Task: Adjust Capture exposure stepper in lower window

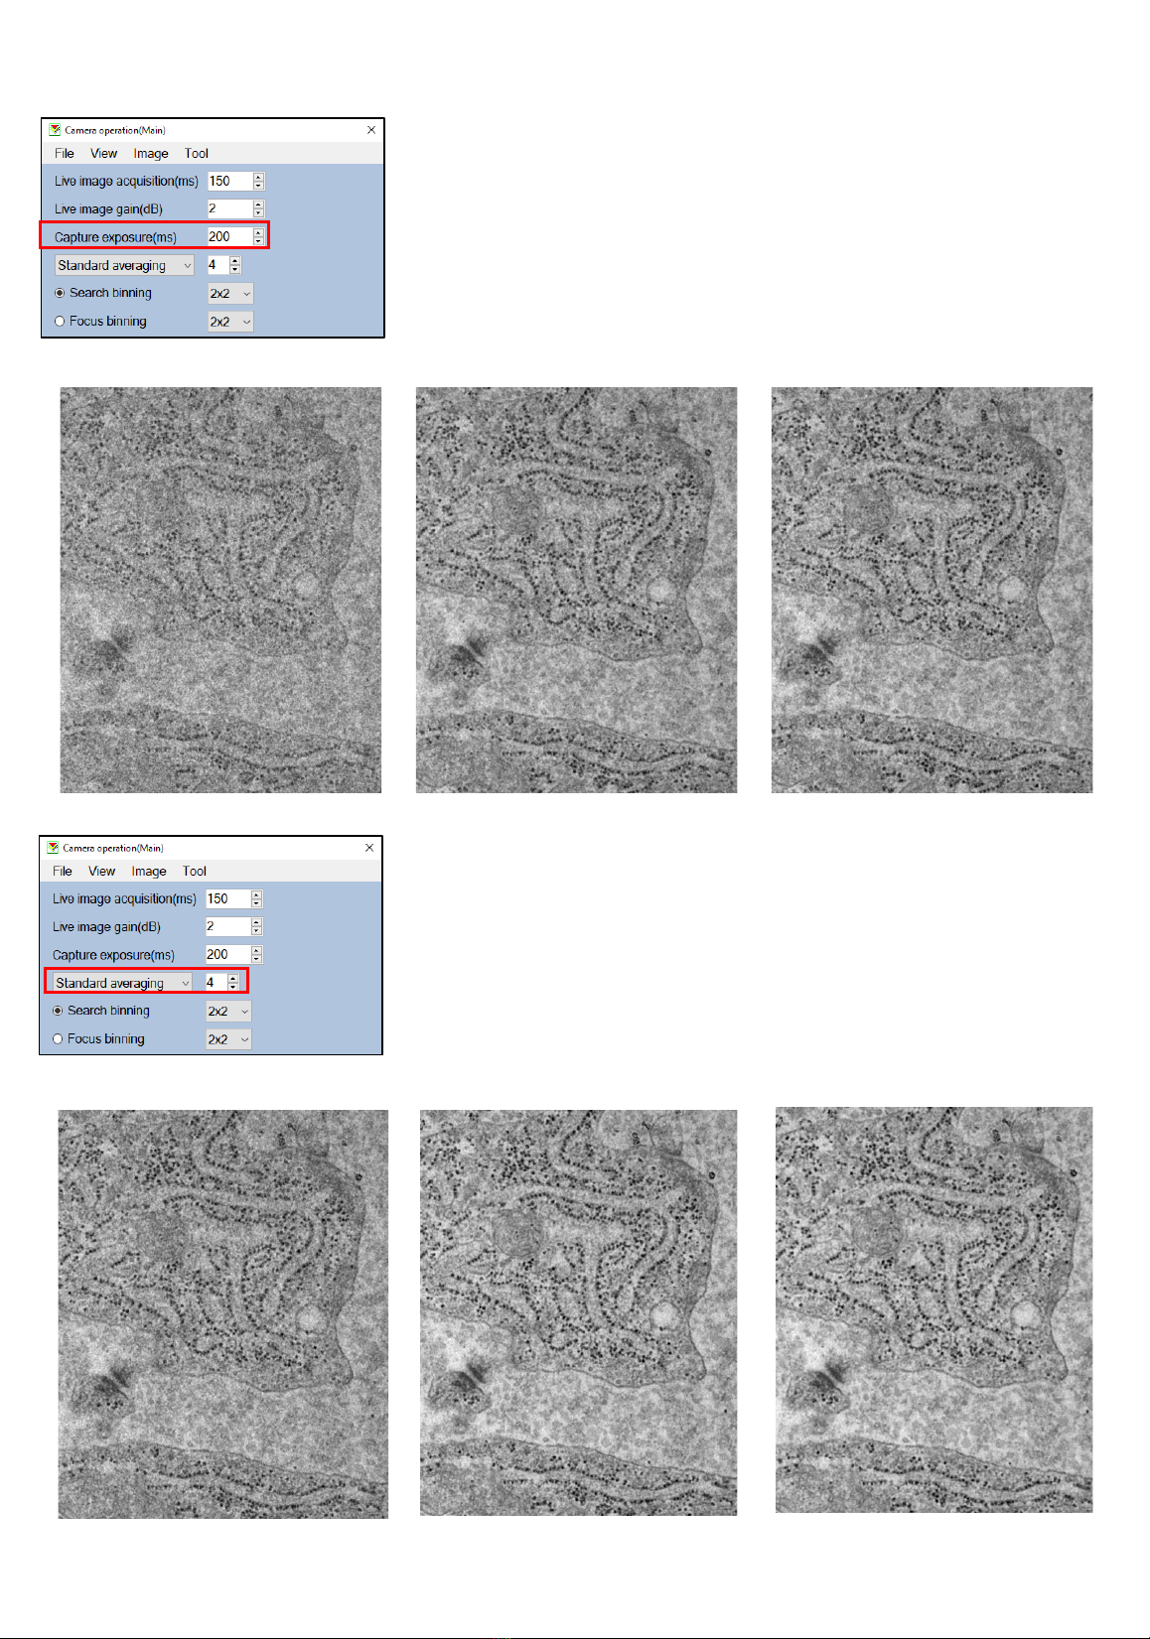Action: point(257,955)
